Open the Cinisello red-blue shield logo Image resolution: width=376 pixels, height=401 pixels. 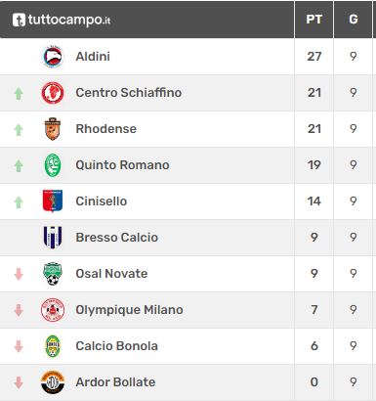[x=53, y=201]
